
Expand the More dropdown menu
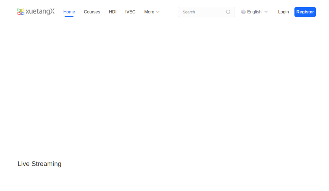coord(152,12)
